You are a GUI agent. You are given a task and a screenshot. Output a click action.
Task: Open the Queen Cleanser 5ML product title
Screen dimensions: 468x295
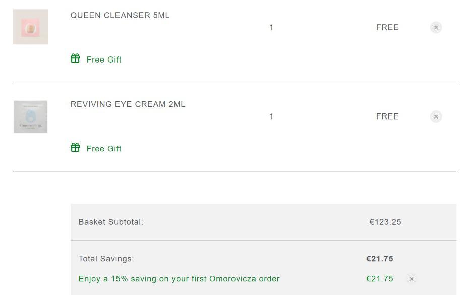click(120, 15)
